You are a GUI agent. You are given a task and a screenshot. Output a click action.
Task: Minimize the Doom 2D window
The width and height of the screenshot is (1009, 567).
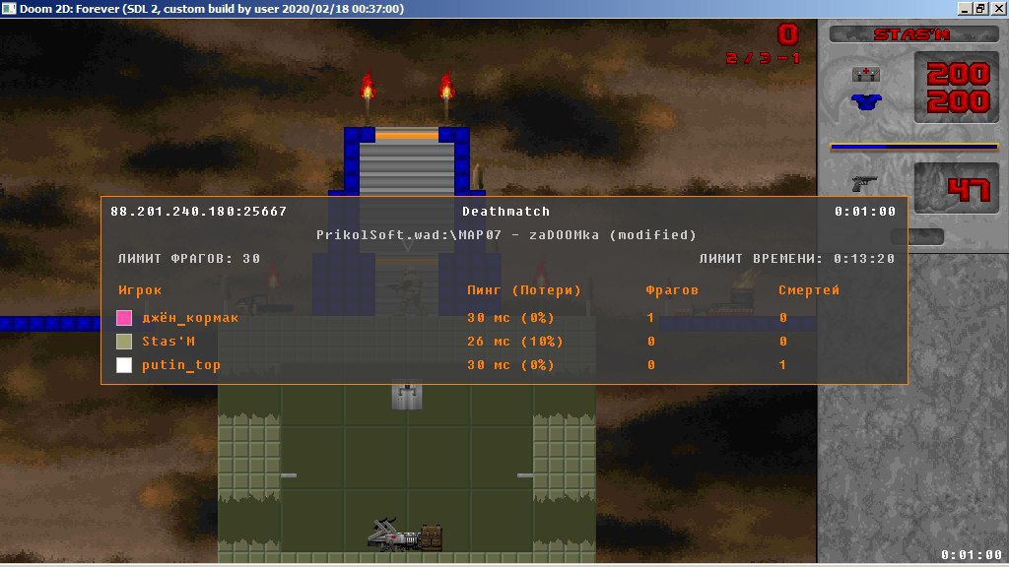tap(964, 8)
